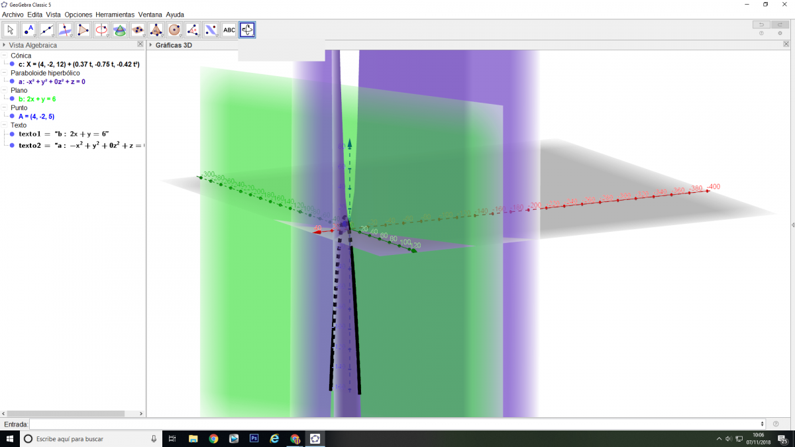Open the Vista menu
The image size is (795, 447).
(54, 14)
